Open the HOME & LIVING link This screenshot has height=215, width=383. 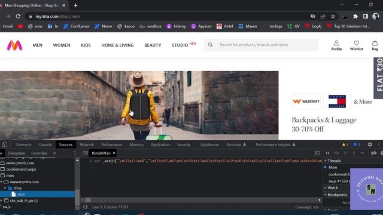[x=117, y=45]
